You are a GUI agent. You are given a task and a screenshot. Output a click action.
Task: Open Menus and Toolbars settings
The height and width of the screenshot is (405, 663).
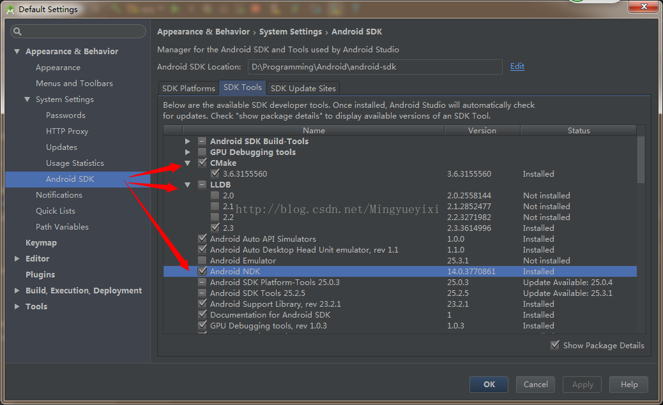tap(75, 84)
